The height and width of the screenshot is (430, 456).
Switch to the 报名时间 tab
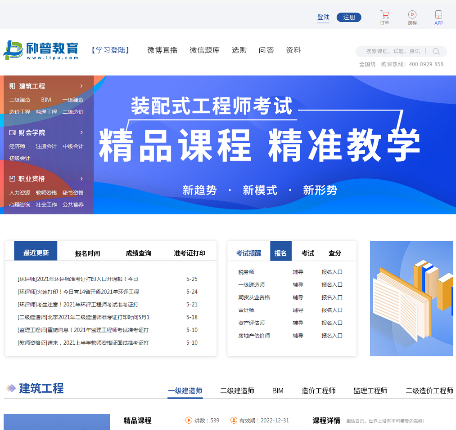tap(87, 253)
